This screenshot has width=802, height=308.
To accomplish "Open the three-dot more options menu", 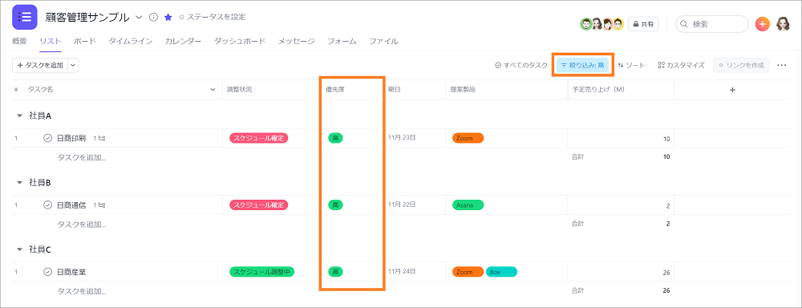I will pos(781,65).
